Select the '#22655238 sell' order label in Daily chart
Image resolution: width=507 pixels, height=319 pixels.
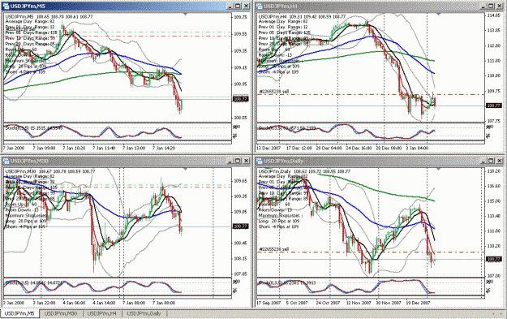[x=274, y=249]
